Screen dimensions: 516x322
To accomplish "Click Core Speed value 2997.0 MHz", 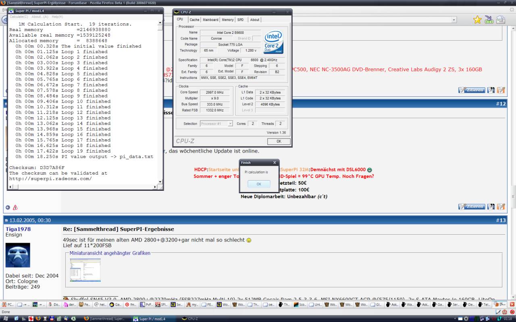I will (x=214, y=92).
